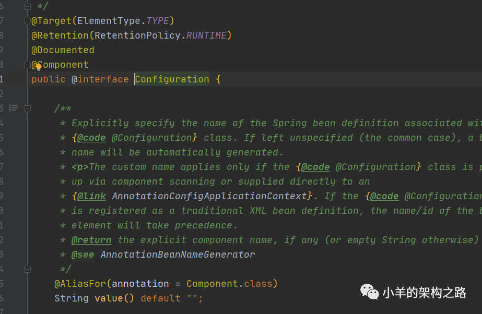Click the value() method name
The height and width of the screenshot is (314, 482).
coord(105,298)
